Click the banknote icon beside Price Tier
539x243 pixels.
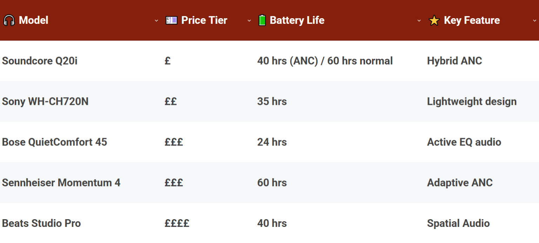click(x=171, y=21)
